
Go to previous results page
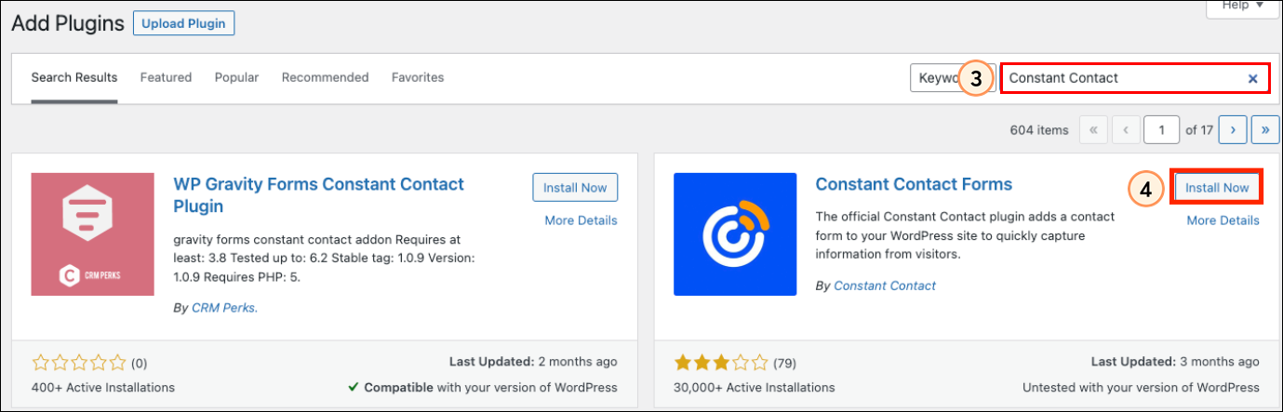(1126, 130)
